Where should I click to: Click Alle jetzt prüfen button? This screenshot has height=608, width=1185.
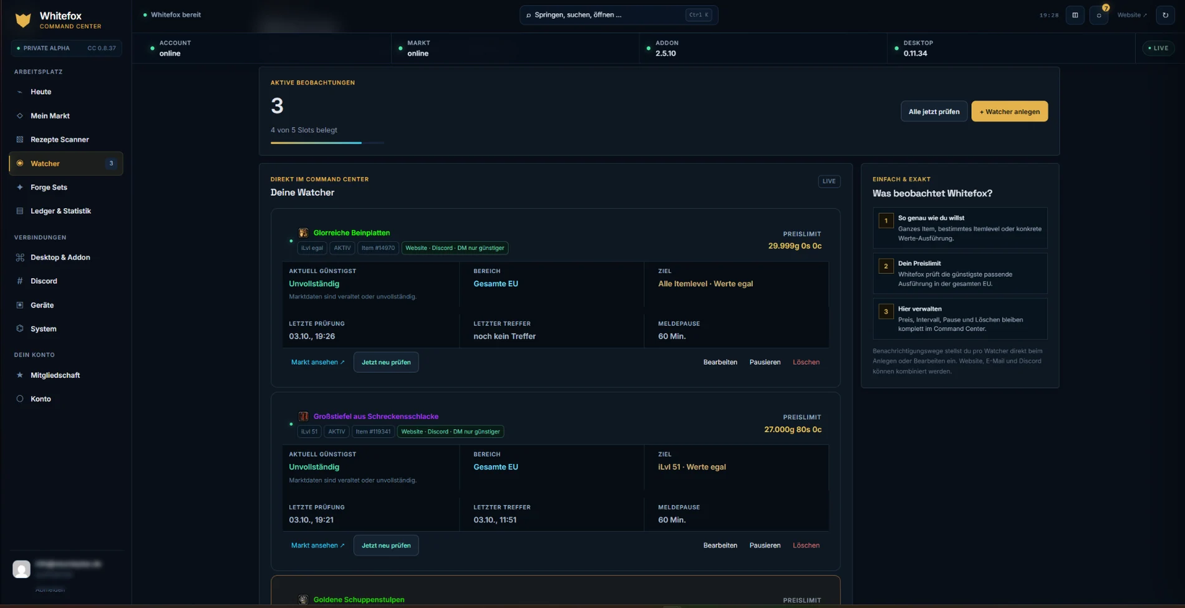[x=934, y=112]
